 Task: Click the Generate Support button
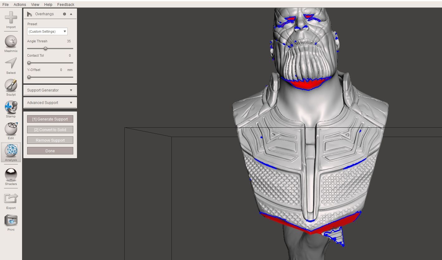click(50, 119)
